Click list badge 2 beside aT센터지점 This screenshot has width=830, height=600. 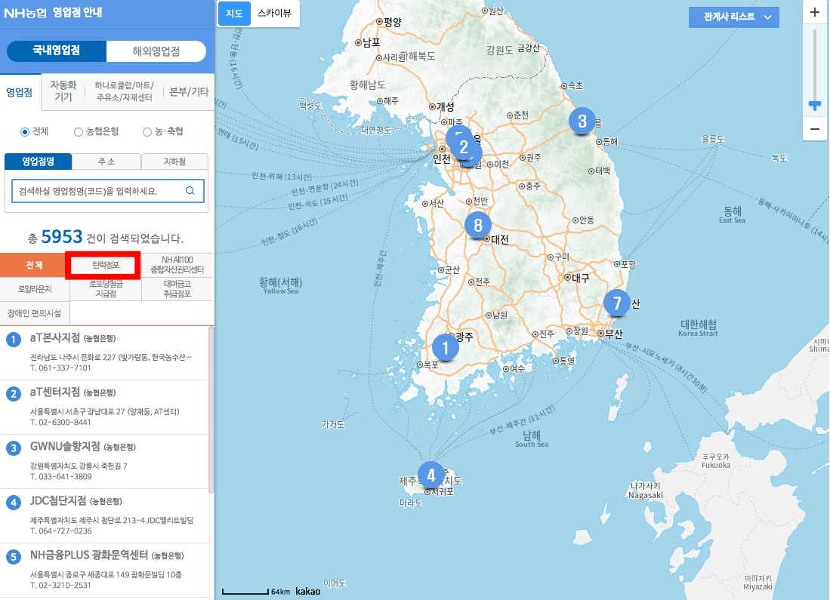[14, 394]
